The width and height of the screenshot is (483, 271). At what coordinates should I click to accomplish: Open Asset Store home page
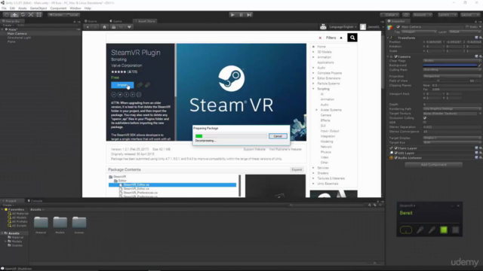pyautogui.click(x=104, y=27)
